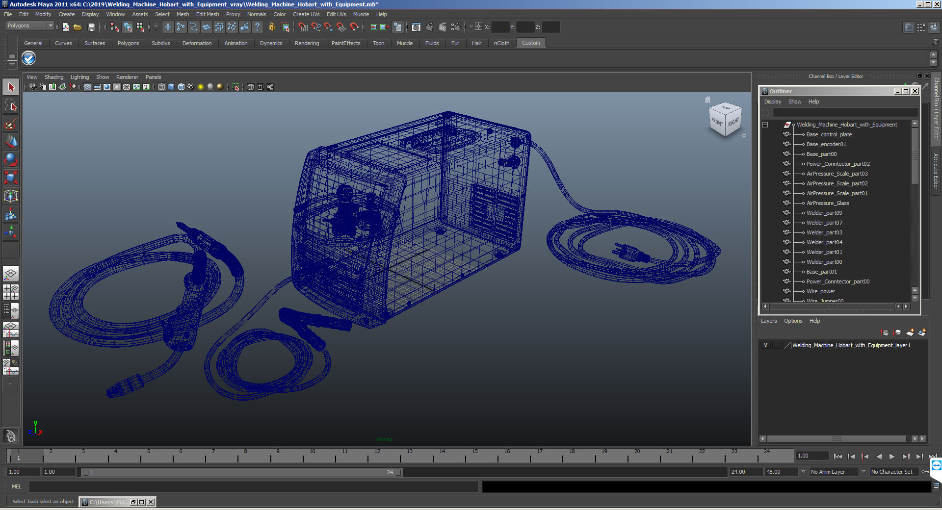Image resolution: width=942 pixels, height=510 pixels.
Task: Collapse Welding_Machine_Hobart_with_Equipment tree node
Action: [765, 125]
